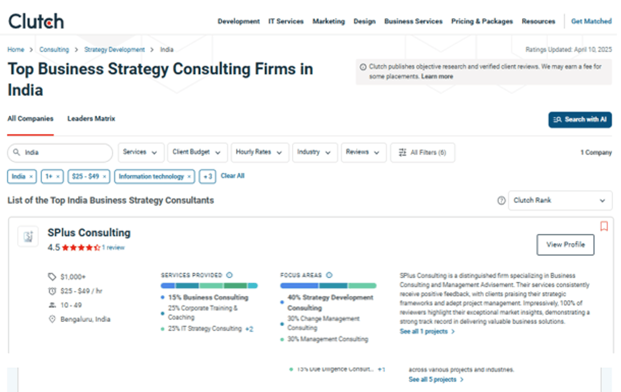This screenshot has width=621, height=392.
Task: Expand the Client Budget dropdown
Action: coord(198,153)
